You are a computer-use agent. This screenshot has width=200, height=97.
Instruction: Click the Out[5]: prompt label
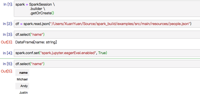(x=7, y=71)
